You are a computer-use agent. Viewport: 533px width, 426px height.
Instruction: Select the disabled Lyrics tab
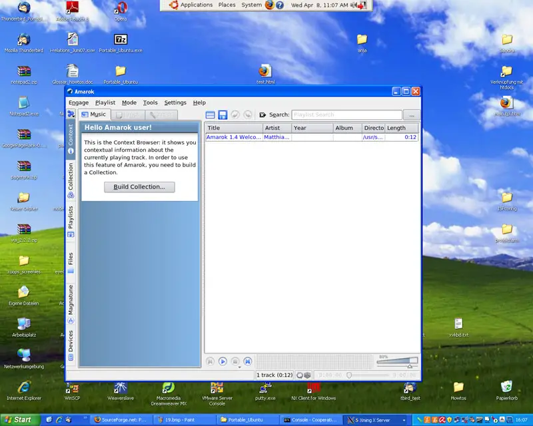coord(128,115)
